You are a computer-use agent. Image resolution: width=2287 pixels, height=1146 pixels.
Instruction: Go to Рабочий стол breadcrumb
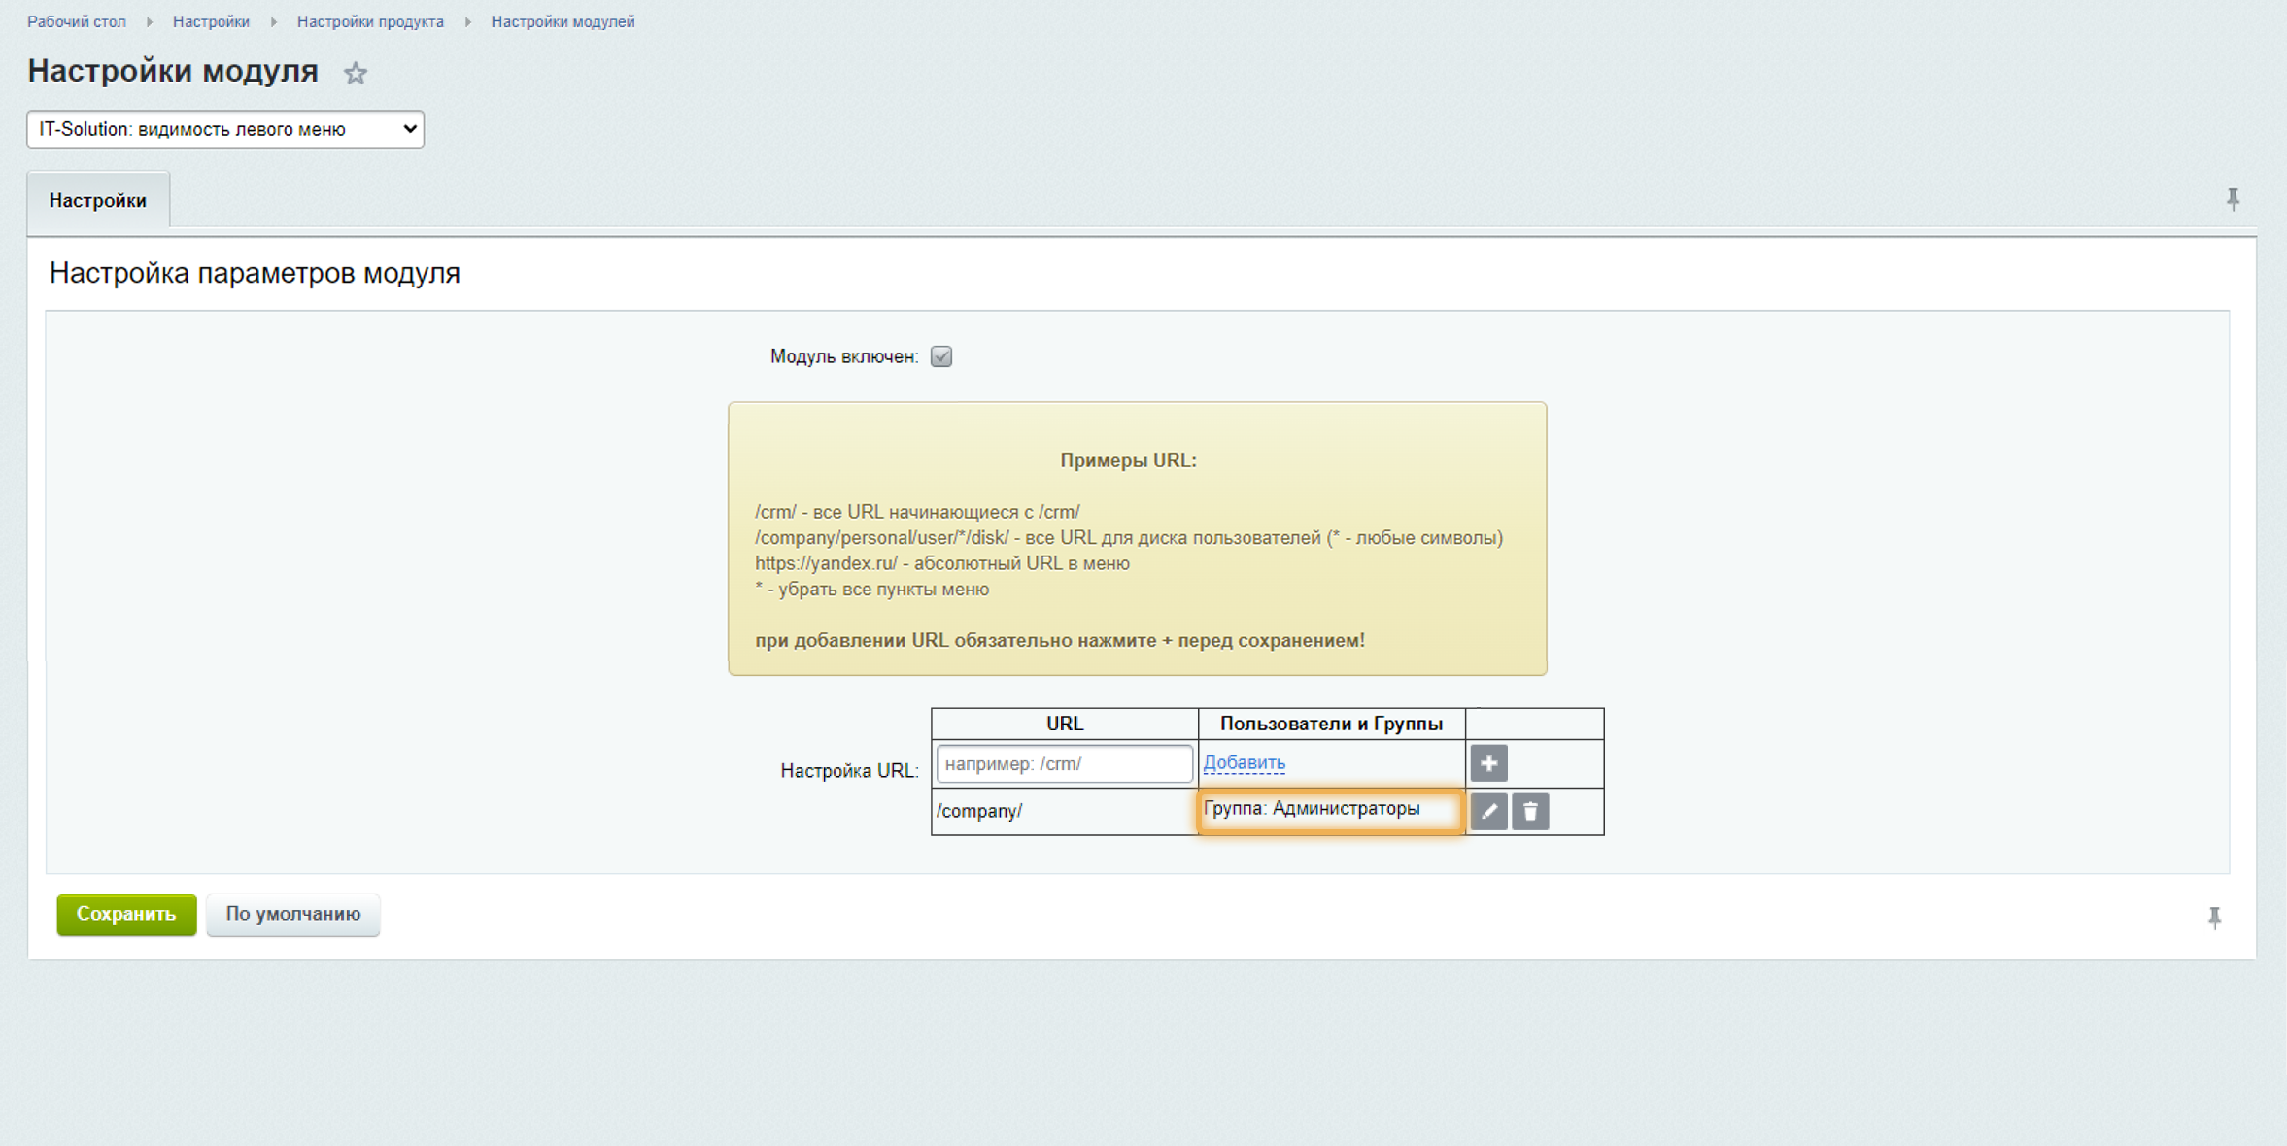[77, 21]
